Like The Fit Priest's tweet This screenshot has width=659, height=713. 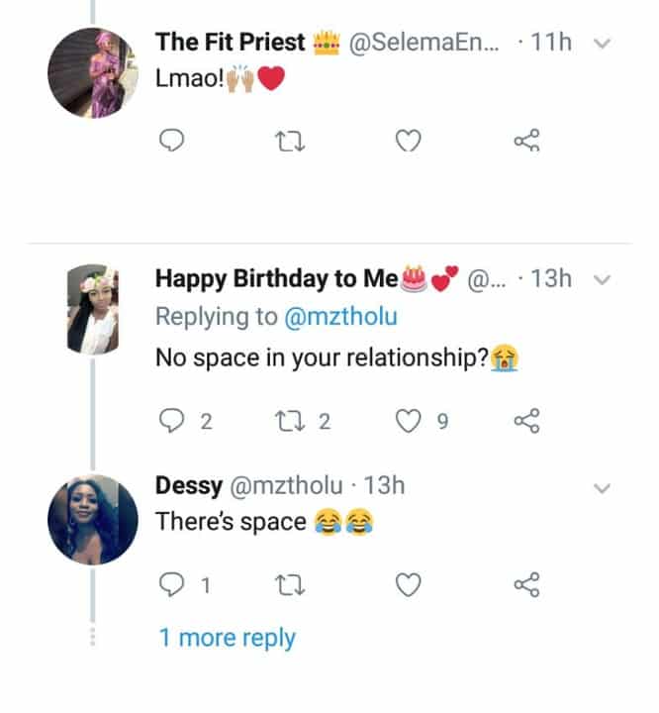pyautogui.click(x=408, y=143)
